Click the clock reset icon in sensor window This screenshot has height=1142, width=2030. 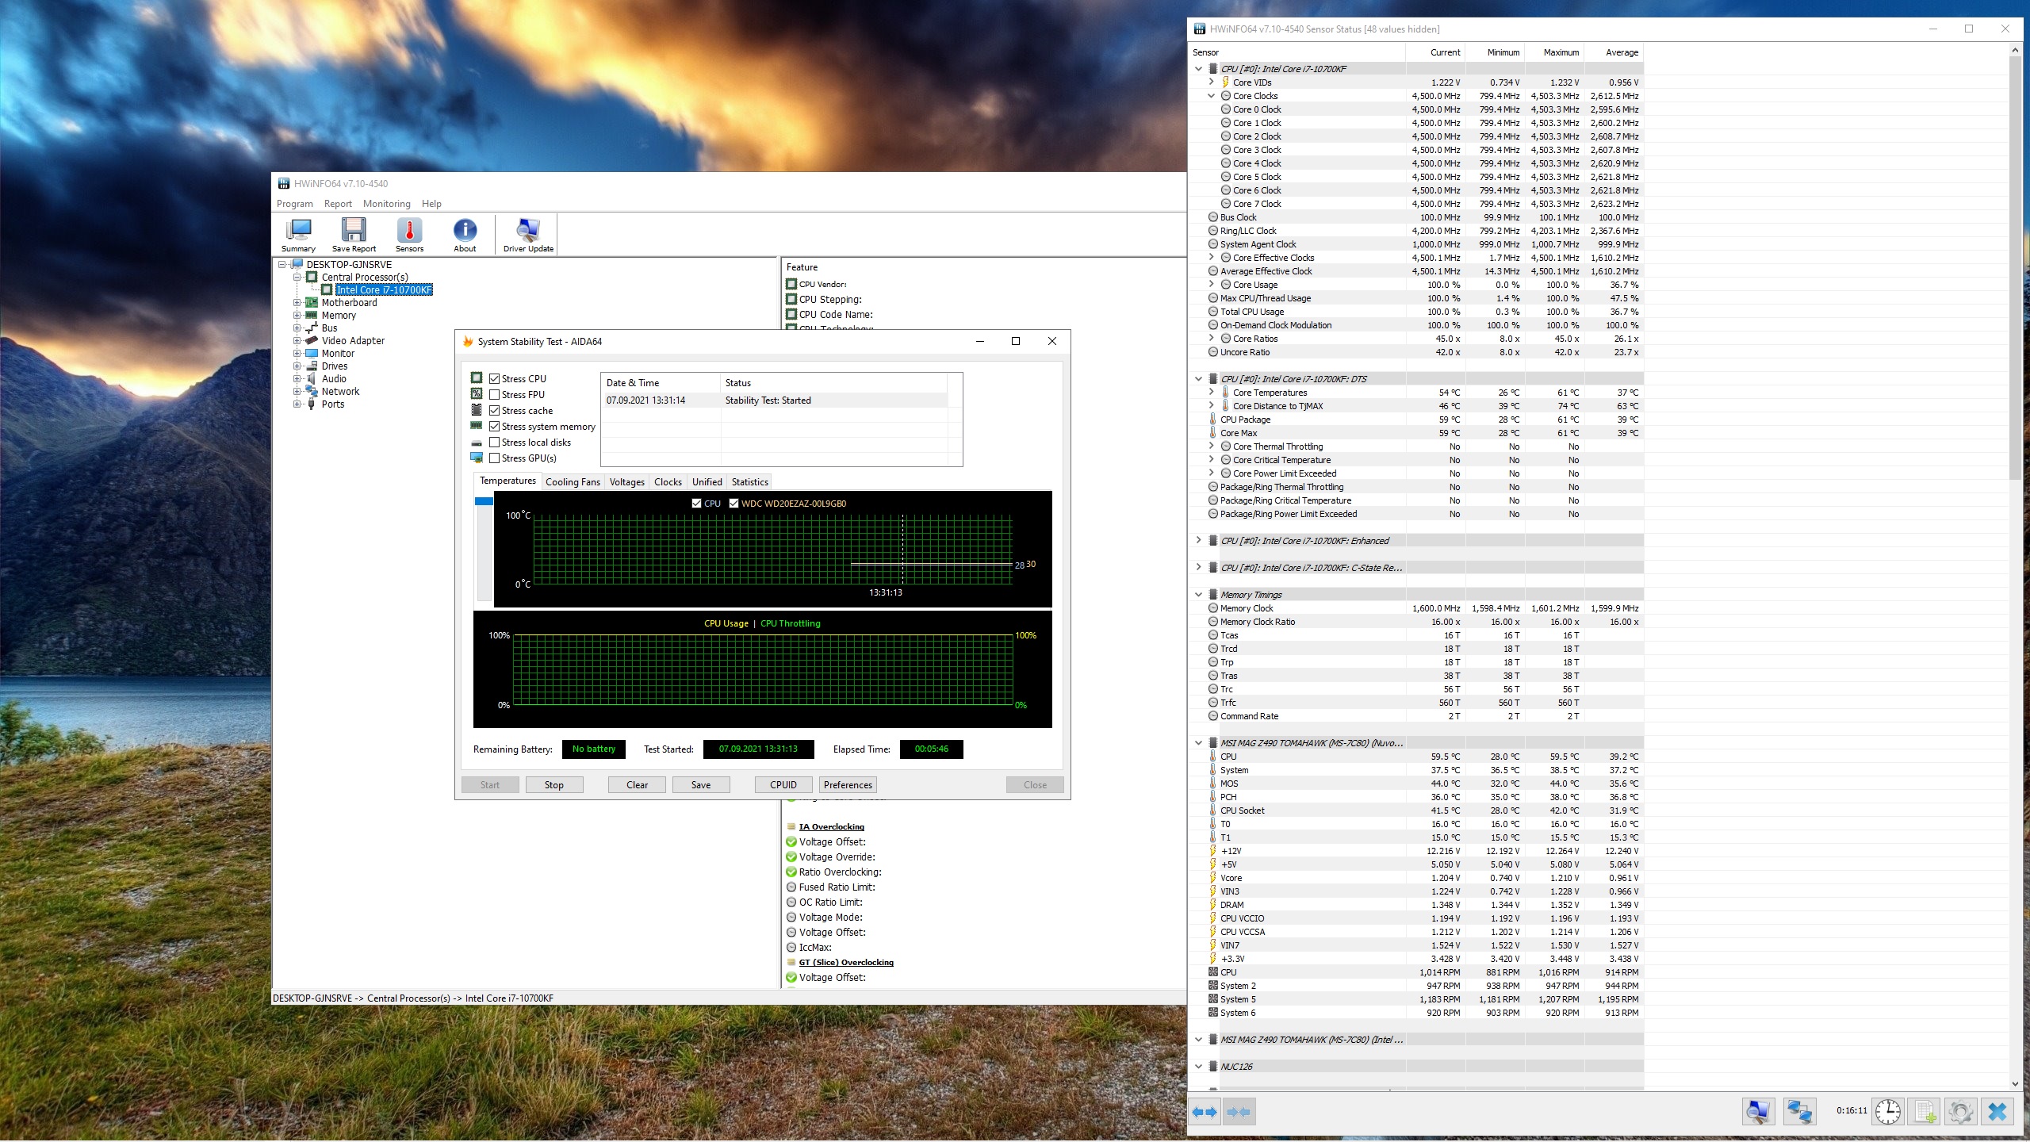click(x=1887, y=1111)
